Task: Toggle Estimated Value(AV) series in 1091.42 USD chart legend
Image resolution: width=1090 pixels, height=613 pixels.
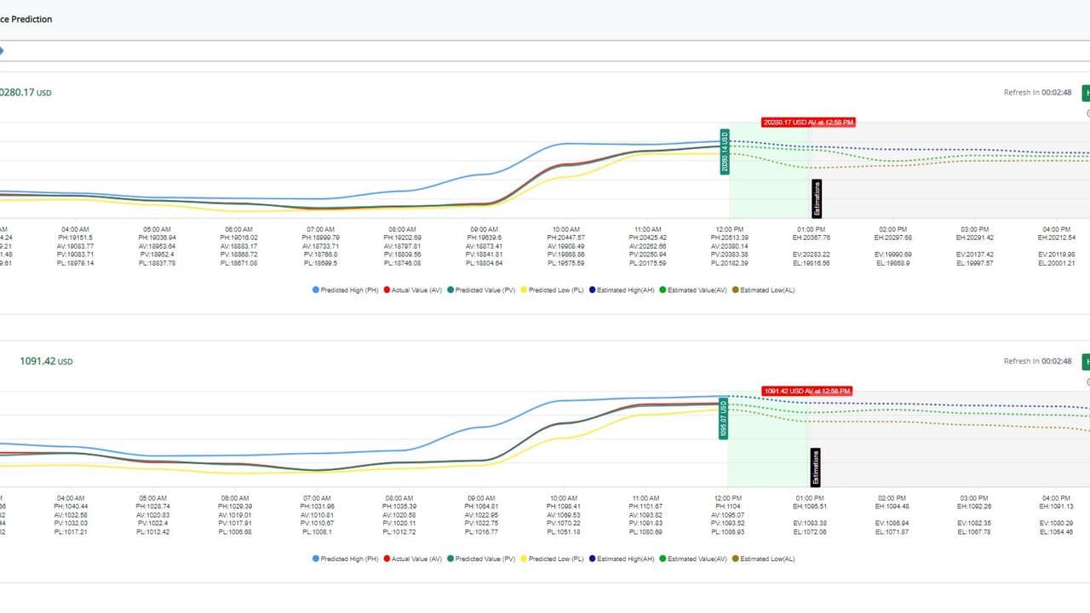Action: (x=693, y=559)
